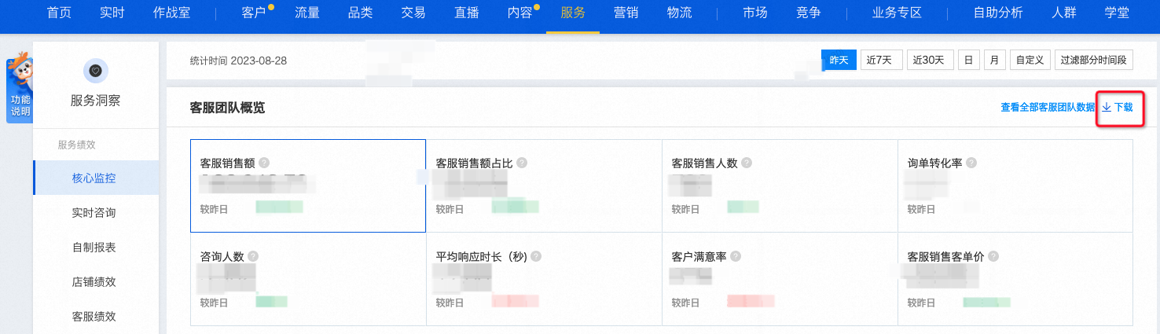Select the 客服销售额占比 metric card
The image size is (1160, 334).
tap(544, 185)
